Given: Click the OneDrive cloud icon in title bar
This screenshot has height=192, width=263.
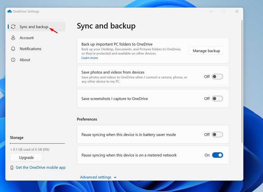Looking at the screenshot, I should 10,12.
